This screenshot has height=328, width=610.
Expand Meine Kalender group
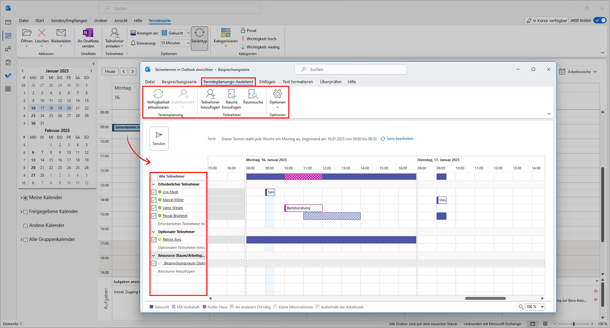click(22, 198)
